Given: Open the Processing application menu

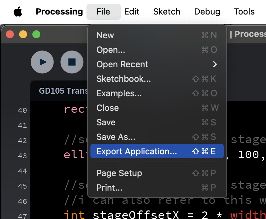Looking at the screenshot, I should (59, 12).
